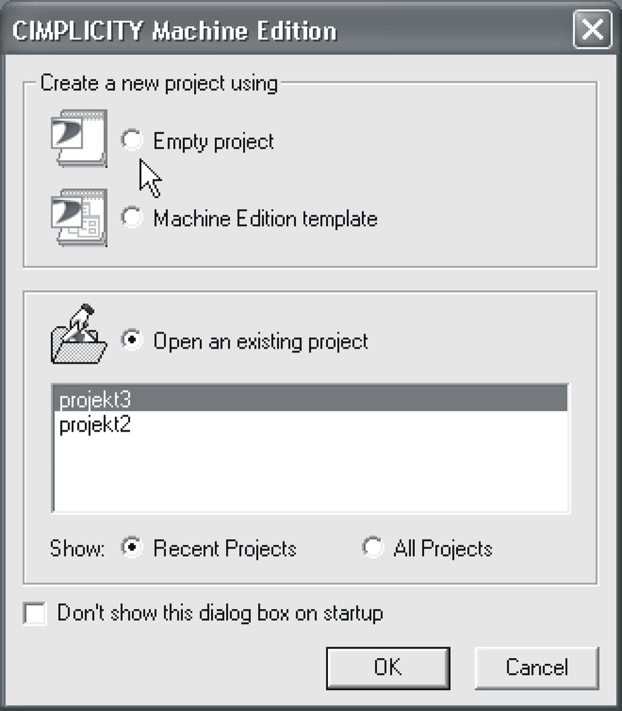Click the Empty project notepad icon
This screenshot has height=711, width=622.
click(79, 138)
